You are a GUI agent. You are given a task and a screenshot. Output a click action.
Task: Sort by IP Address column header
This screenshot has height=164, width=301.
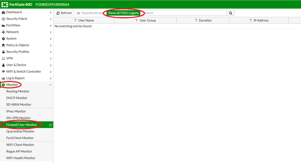[x=261, y=20]
